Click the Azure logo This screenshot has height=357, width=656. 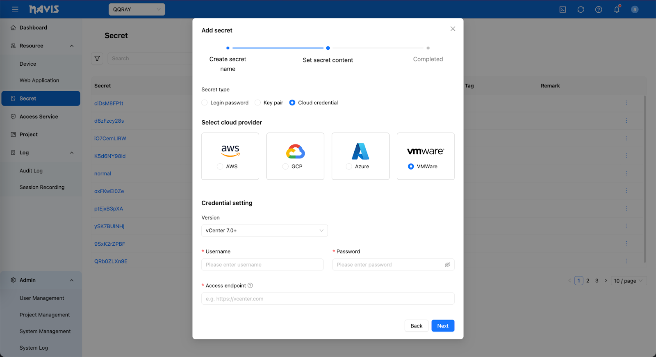(x=360, y=151)
